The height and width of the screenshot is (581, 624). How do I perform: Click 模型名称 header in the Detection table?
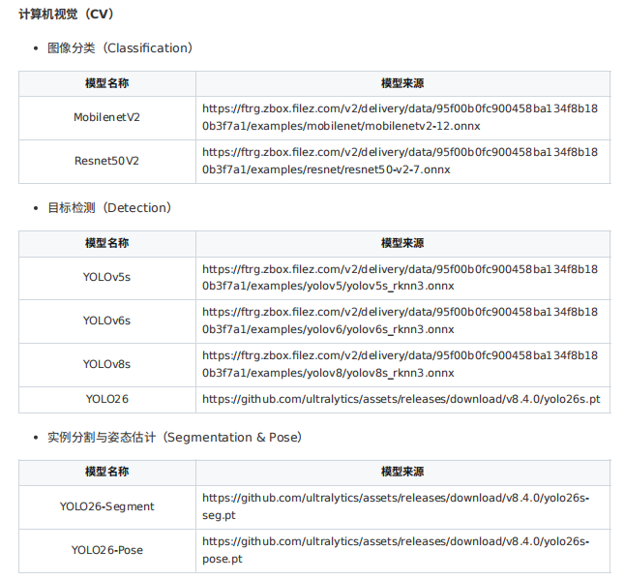(x=107, y=243)
